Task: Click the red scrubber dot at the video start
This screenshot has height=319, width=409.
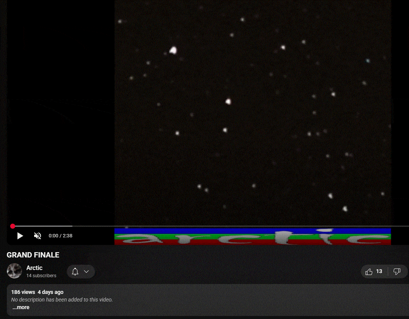Action: pos(13,226)
